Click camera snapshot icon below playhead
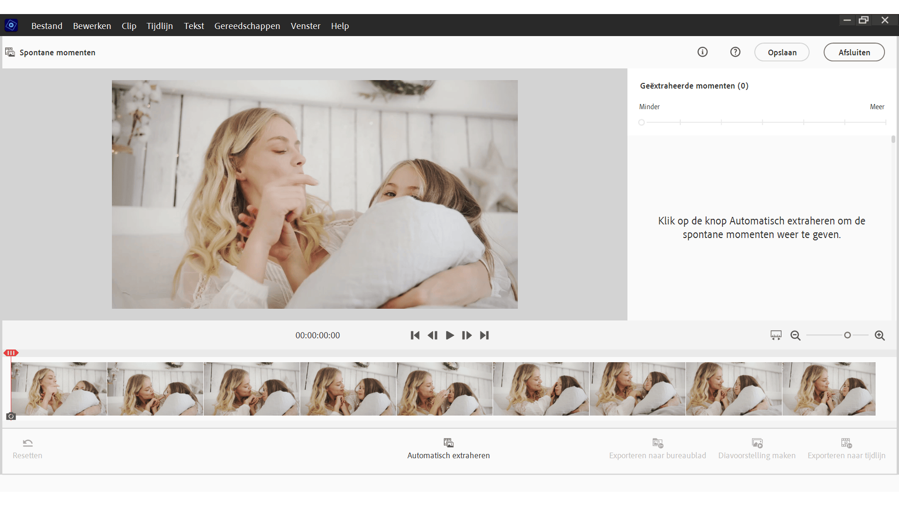The width and height of the screenshot is (899, 506). point(11,417)
